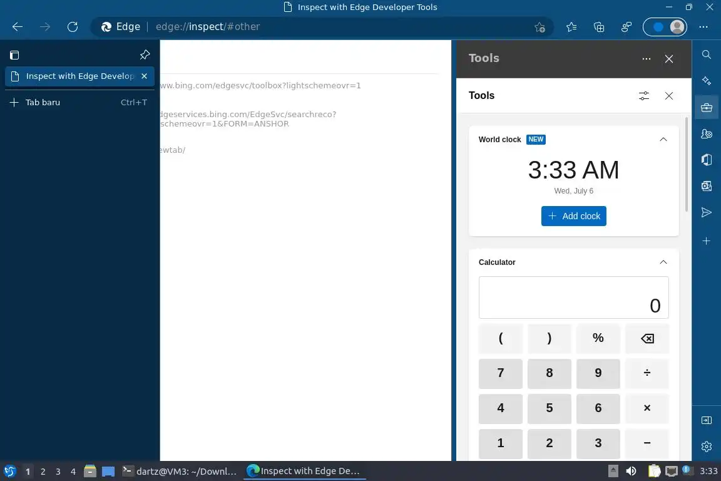Open the Games sidebar icon
721x481 pixels.
(x=706, y=134)
